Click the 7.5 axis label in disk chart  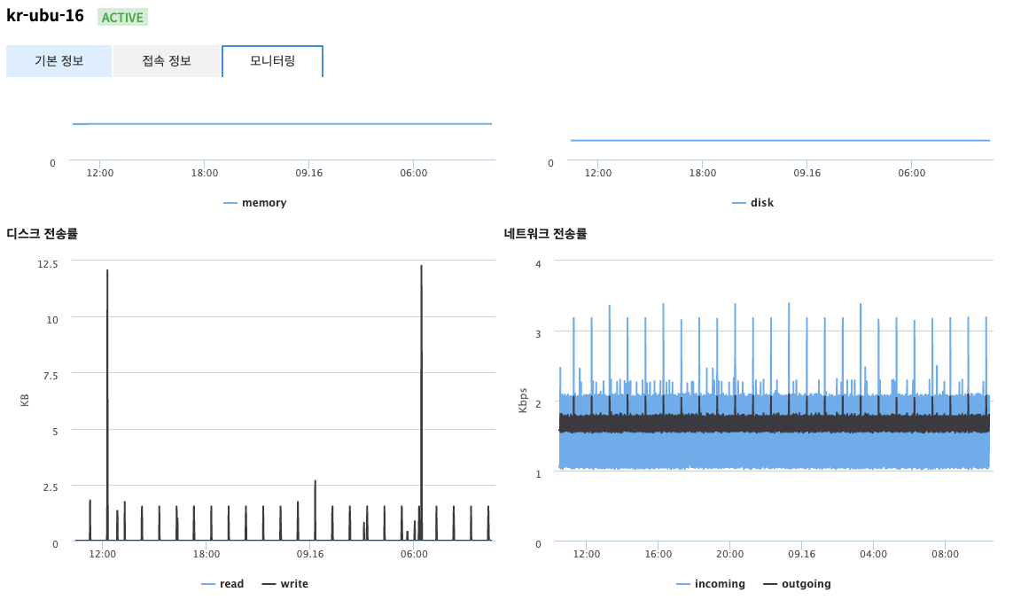coord(51,376)
